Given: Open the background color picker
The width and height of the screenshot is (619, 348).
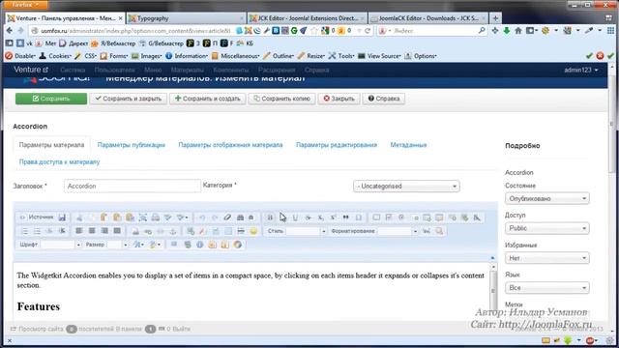Looking at the screenshot, I should (155, 245).
